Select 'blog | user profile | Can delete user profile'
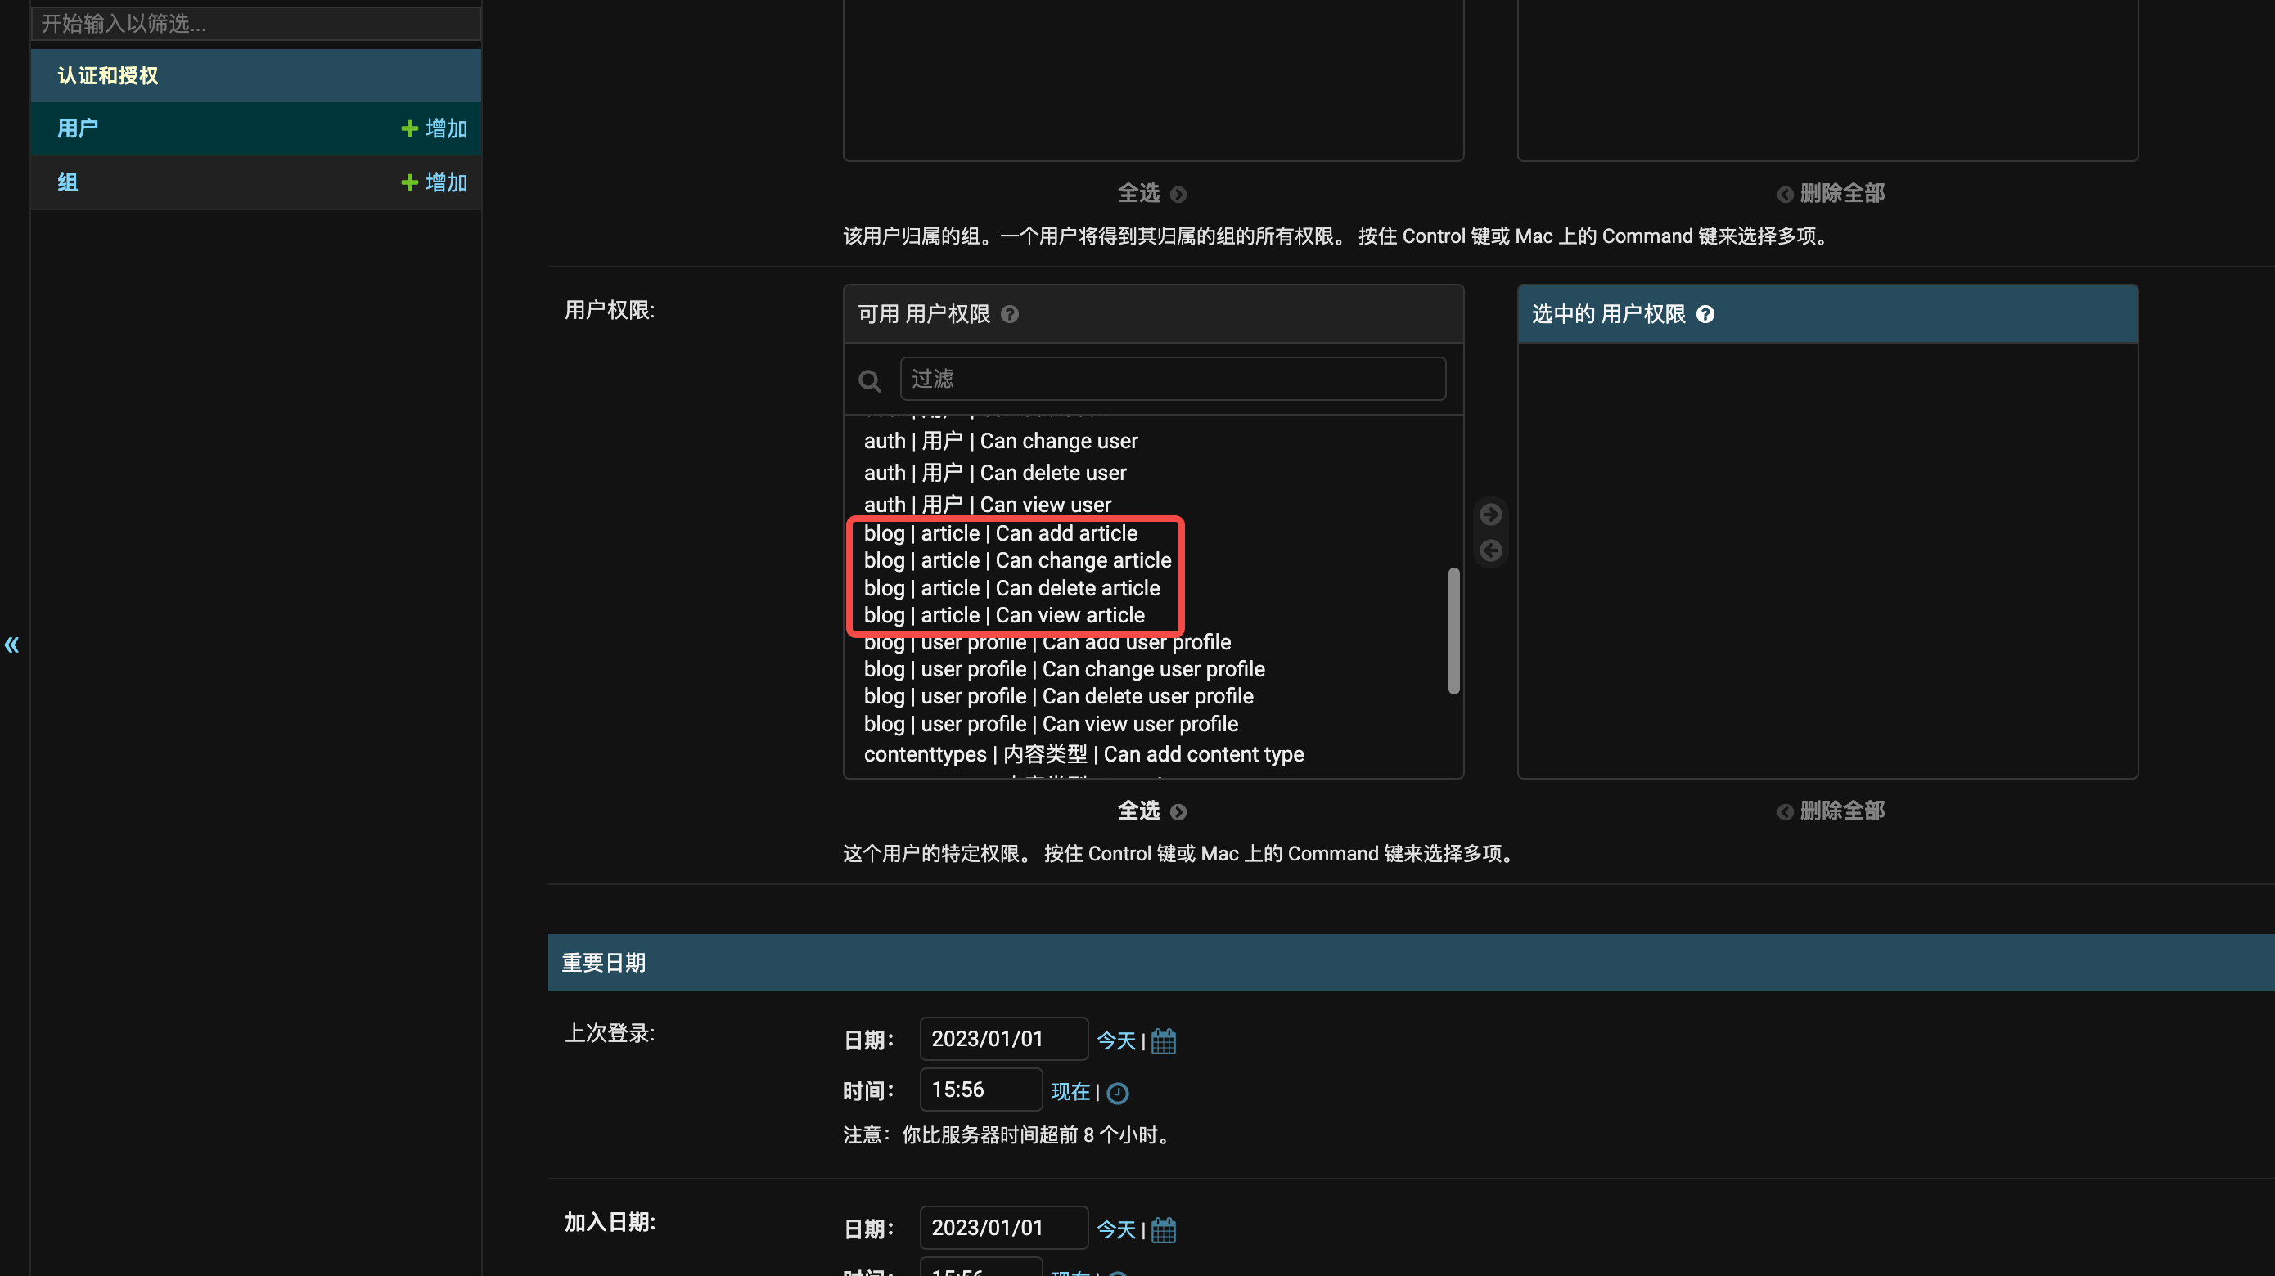This screenshot has width=2275, height=1276. click(x=1059, y=696)
